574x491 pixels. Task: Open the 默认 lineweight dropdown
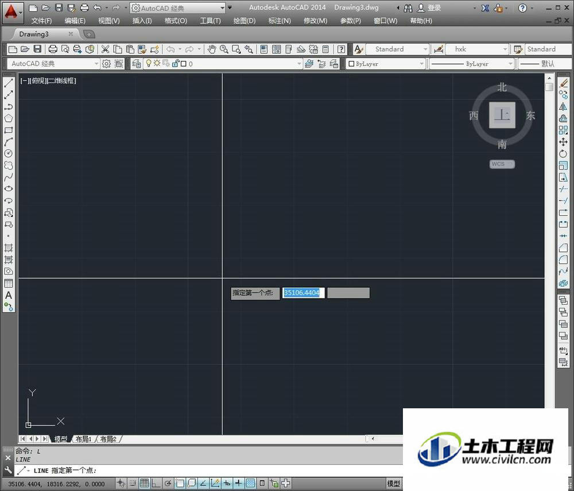pos(545,64)
